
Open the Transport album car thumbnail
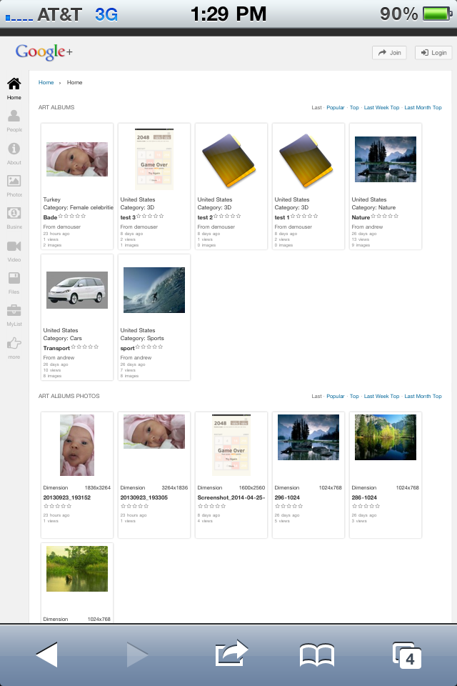(77, 290)
